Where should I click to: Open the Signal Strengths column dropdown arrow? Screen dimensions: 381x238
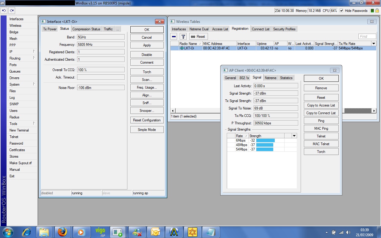pos(294,136)
